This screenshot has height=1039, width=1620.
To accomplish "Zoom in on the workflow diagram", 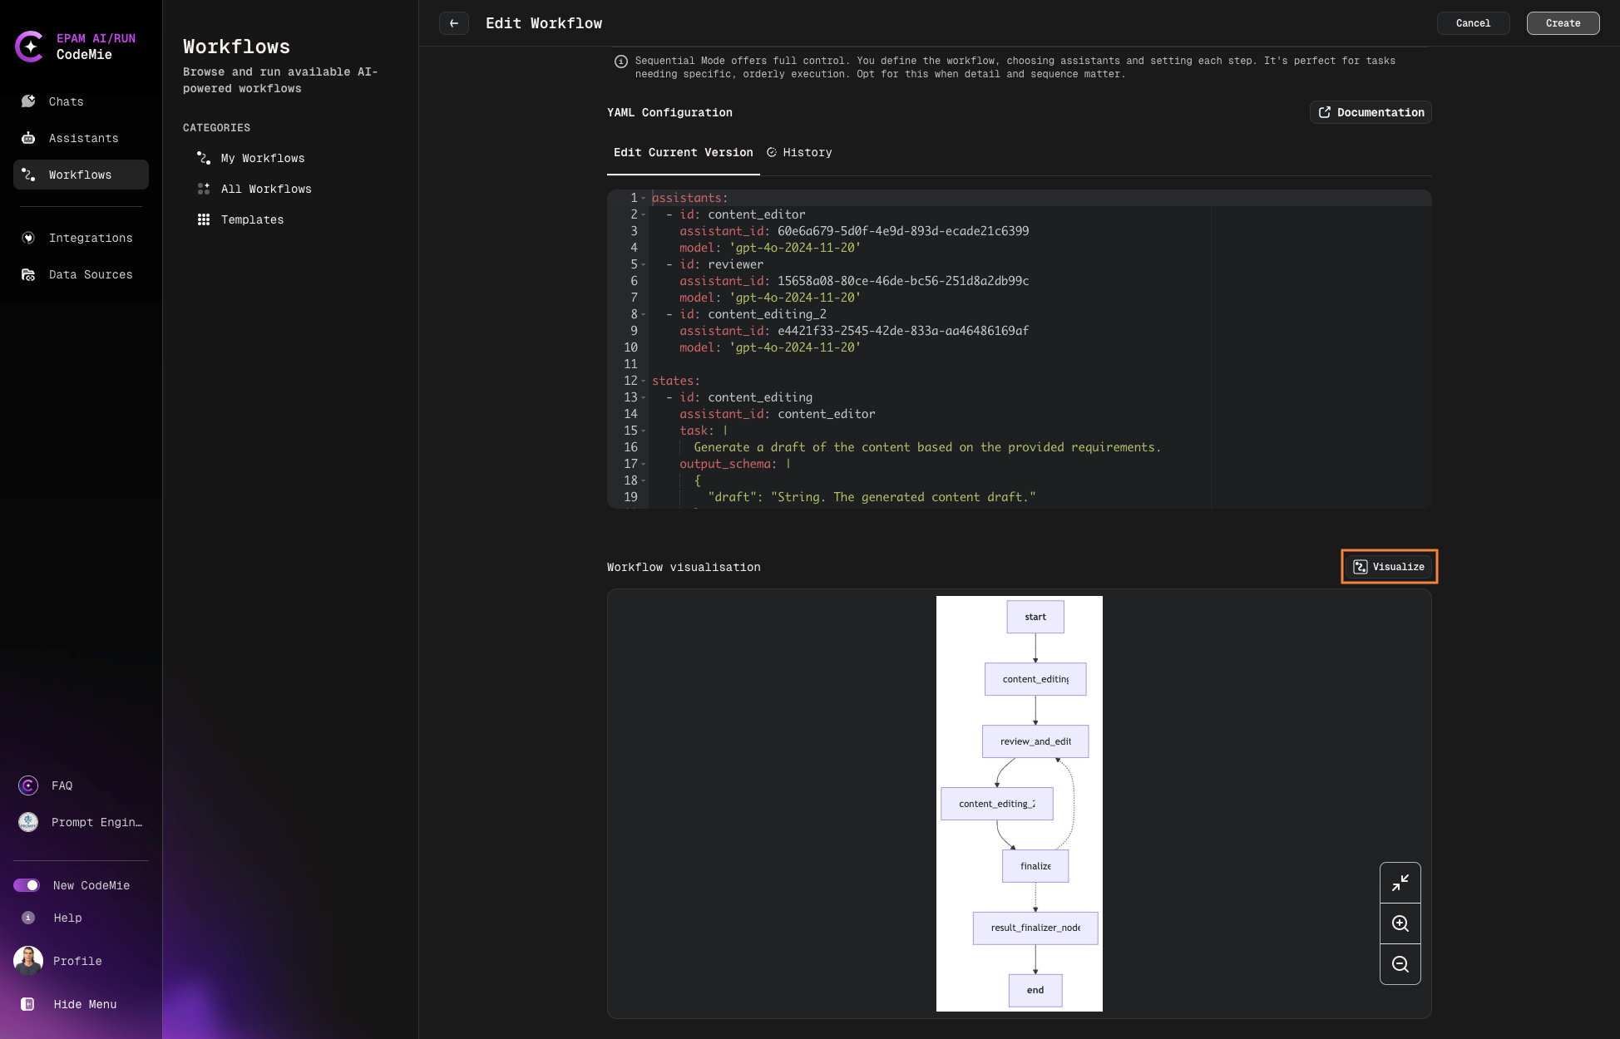I will coord(1400,923).
